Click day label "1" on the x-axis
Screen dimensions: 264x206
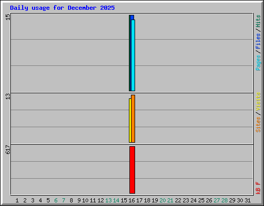pos(17,200)
